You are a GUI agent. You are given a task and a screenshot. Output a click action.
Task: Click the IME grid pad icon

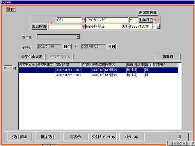pos(189,143)
